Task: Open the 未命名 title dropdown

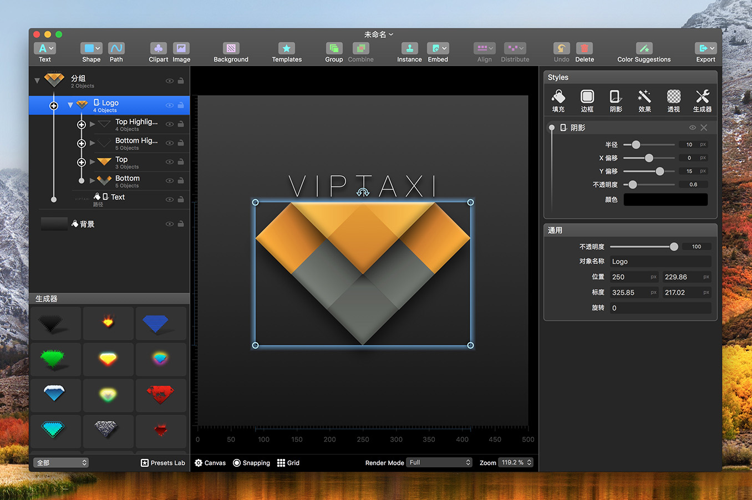Action: pos(379,34)
